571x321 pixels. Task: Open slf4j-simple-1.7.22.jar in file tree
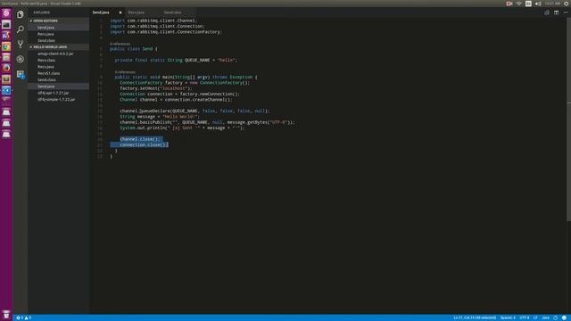point(58,99)
